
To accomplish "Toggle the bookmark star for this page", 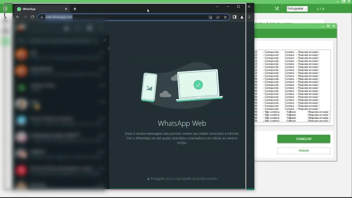I will pyautogui.click(x=225, y=17).
